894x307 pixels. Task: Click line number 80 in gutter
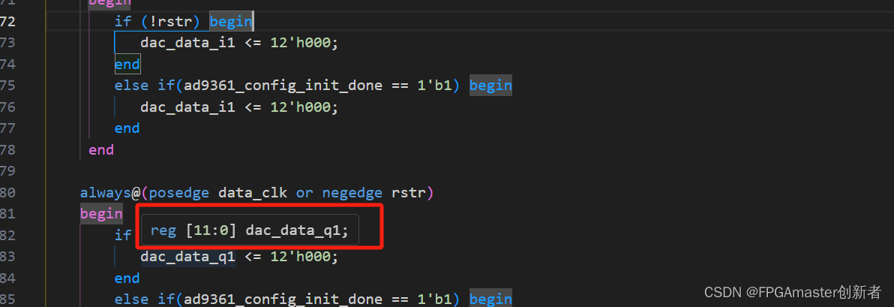(7, 192)
